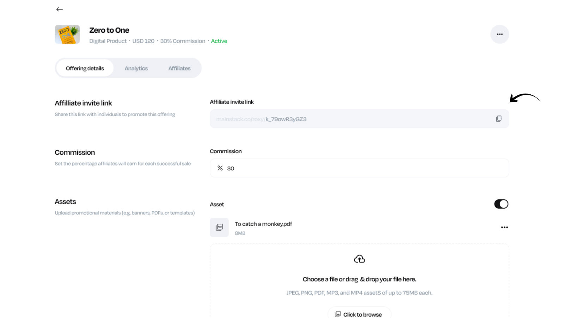The image size is (564, 318).
Task: Click the image icon in the browse button
Action: tap(338, 314)
